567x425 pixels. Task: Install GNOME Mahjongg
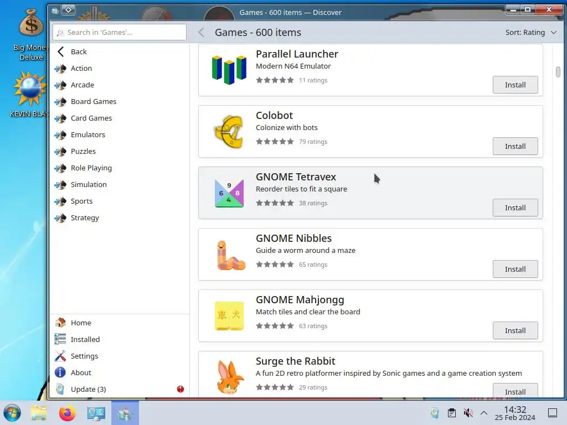pyautogui.click(x=515, y=331)
